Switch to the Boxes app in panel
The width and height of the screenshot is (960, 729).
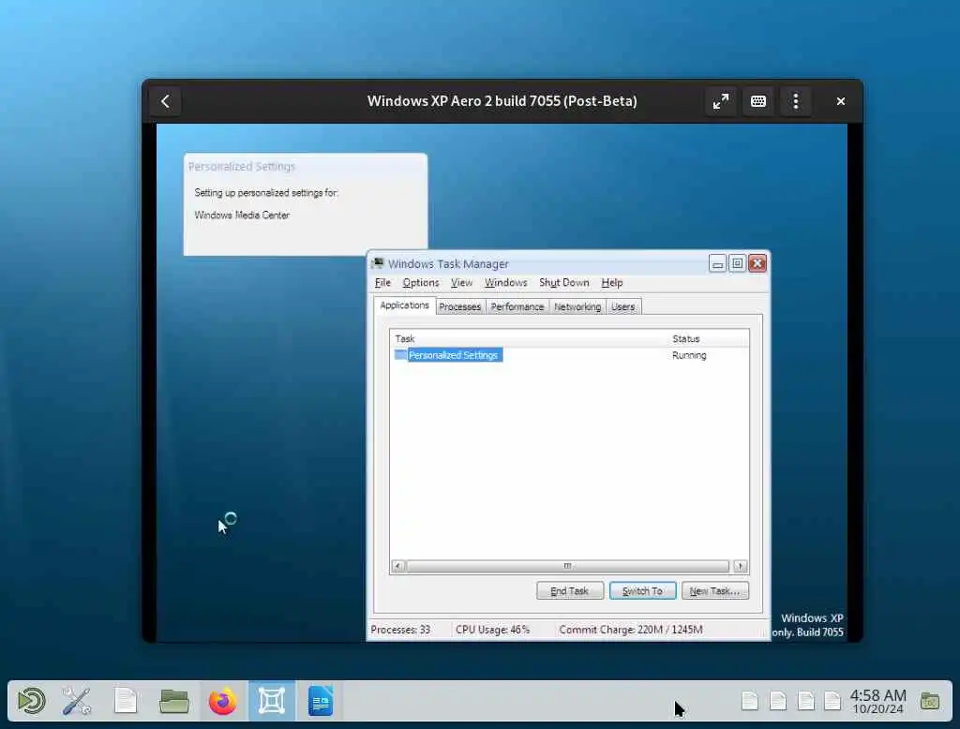coord(271,701)
